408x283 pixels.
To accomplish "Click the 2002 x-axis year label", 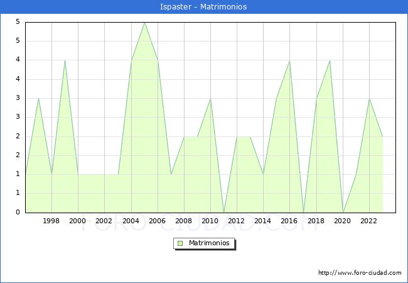I will pyautogui.click(x=104, y=221).
